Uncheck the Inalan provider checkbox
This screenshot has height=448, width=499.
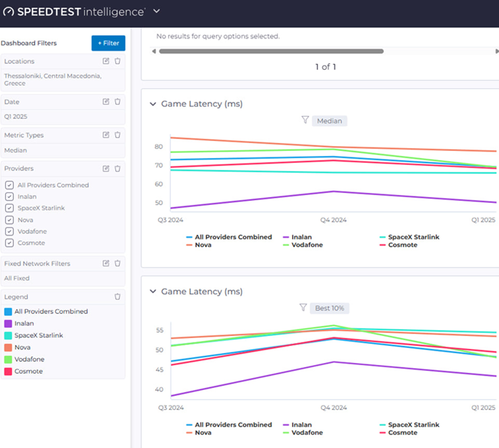(x=9, y=197)
